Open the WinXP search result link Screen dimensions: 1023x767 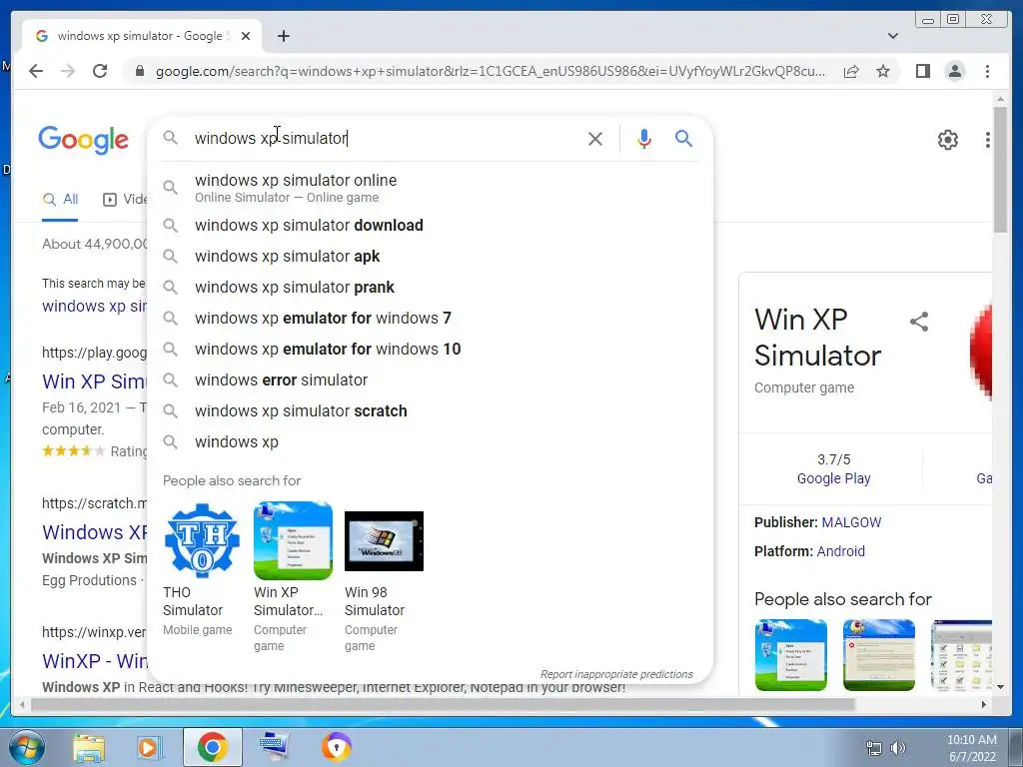pyautogui.click(x=95, y=661)
